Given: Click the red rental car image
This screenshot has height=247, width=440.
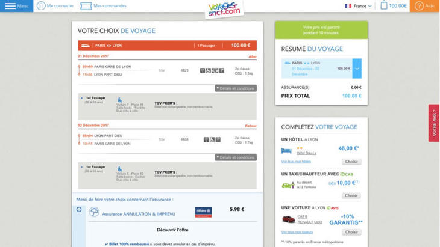Looking at the screenshot, I should pos(288,219).
